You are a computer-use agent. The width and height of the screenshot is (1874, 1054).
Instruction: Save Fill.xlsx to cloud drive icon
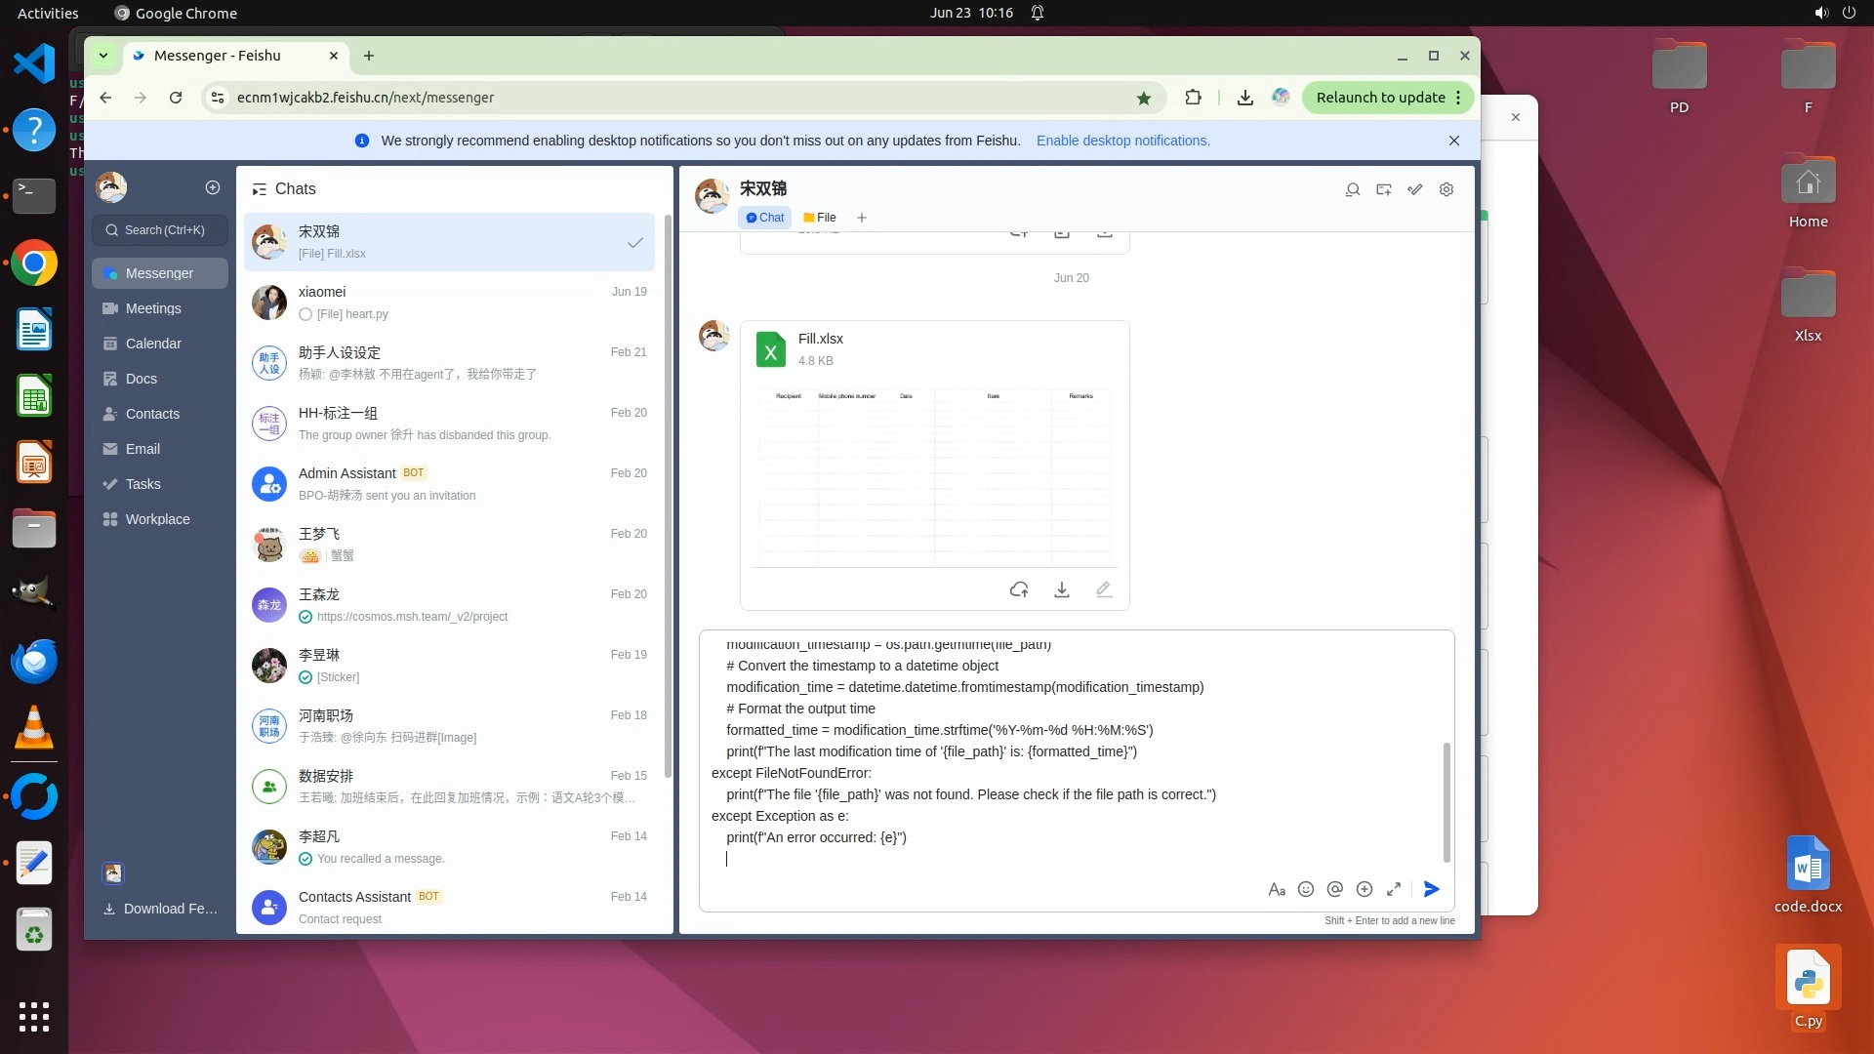coord(1019,589)
